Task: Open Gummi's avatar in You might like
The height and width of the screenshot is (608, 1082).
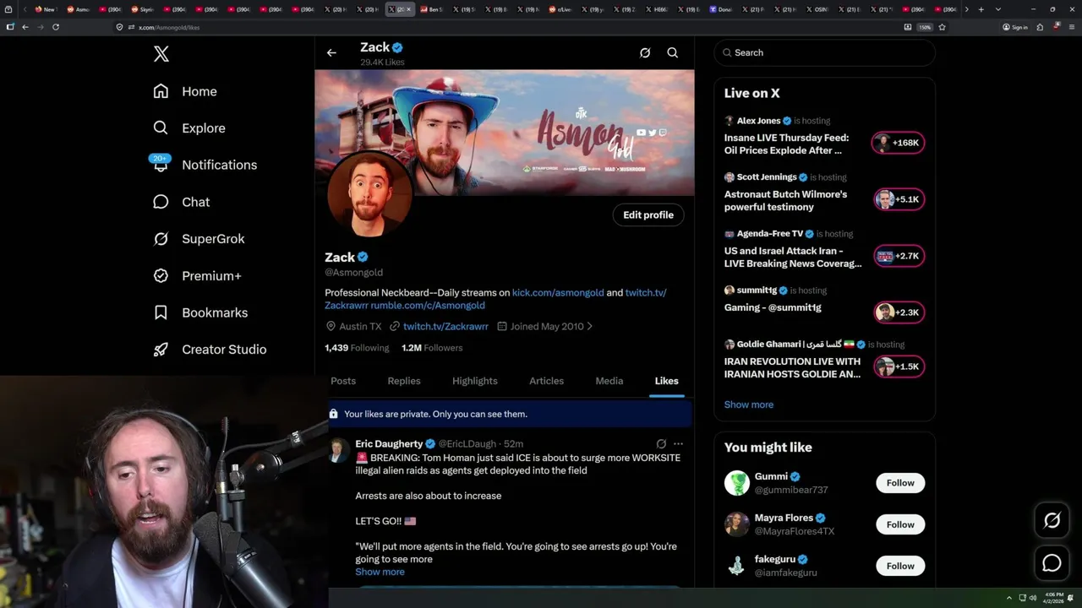Action: [x=737, y=483]
